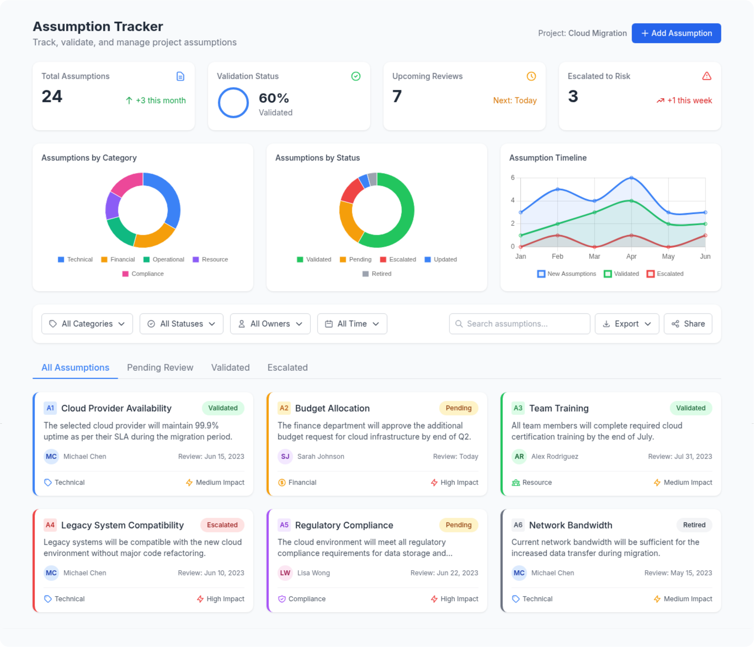Expand the All Statuses filter
Viewport: 754px width, 647px height.
pos(181,324)
